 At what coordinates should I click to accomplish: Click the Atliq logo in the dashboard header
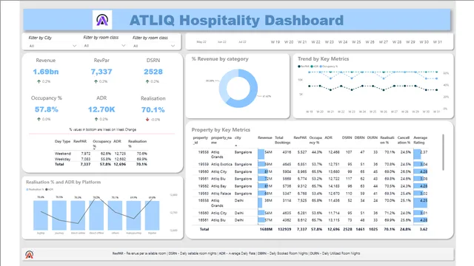click(x=102, y=20)
